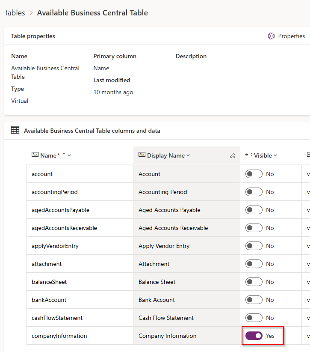
Task: Click the 'Aged Accounts Payable' display name cell
Action: tap(187, 210)
